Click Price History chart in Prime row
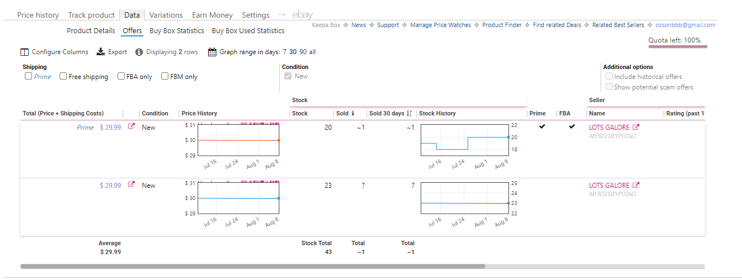This screenshot has height=280, width=742. click(239, 140)
